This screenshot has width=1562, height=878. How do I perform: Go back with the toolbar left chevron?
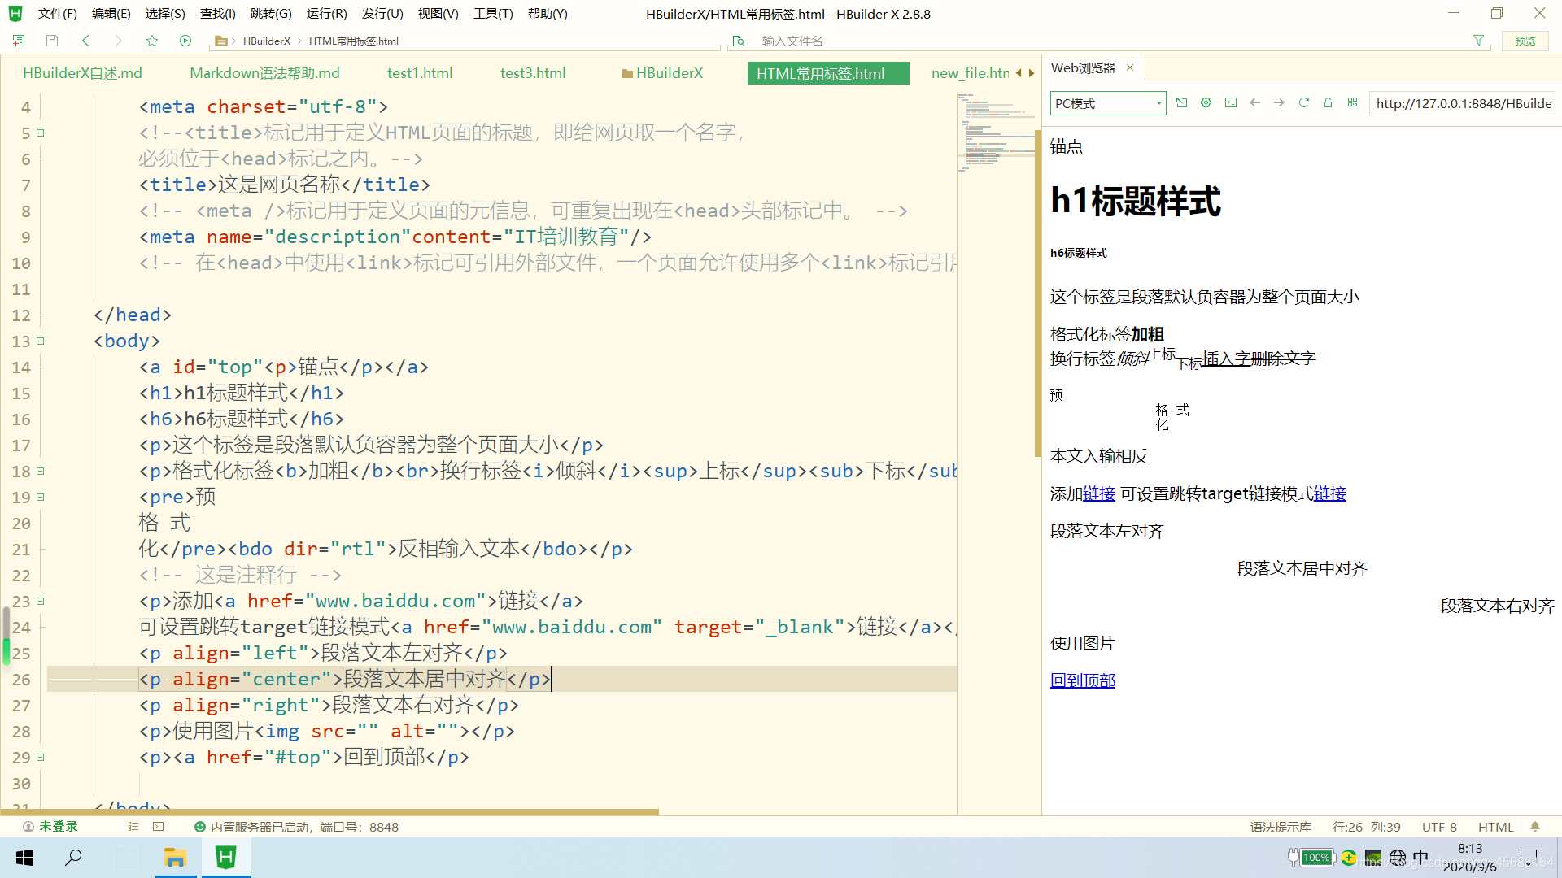[85, 41]
